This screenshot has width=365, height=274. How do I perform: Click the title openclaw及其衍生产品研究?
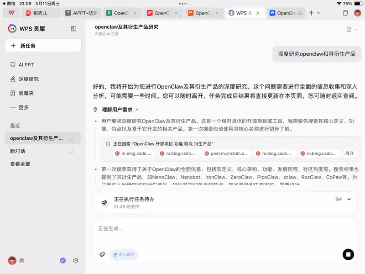point(126,27)
